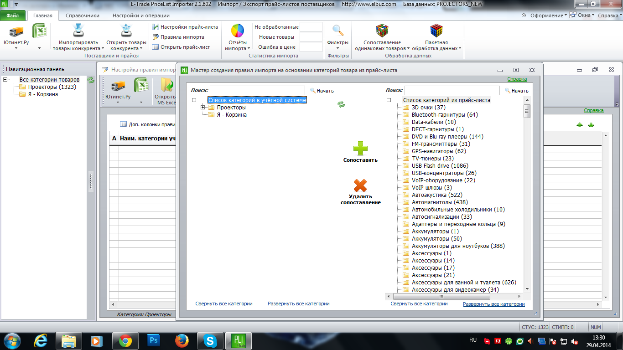Open the Окна dropdown
The height and width of the screenshot is (350, 623).
coord(582,15)
